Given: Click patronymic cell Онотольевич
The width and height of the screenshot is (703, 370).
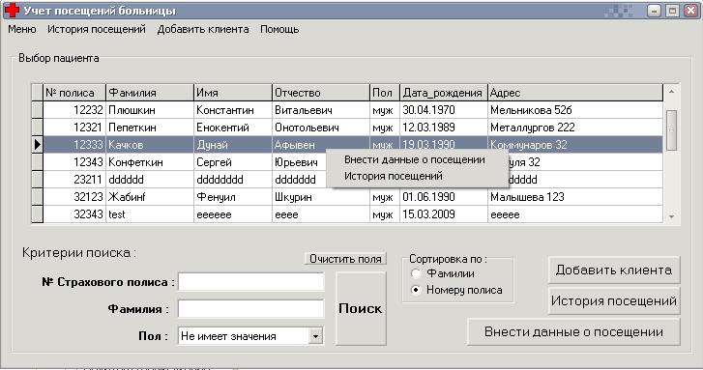Looking at the screenshot, I should point(321,128).
